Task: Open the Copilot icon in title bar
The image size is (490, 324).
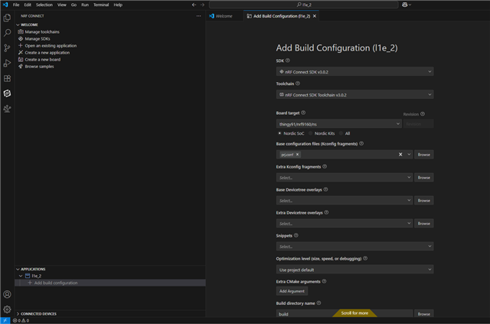Action: 407,5
